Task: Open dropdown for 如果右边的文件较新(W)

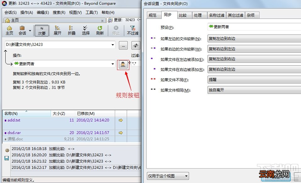Action: point(254,49)
